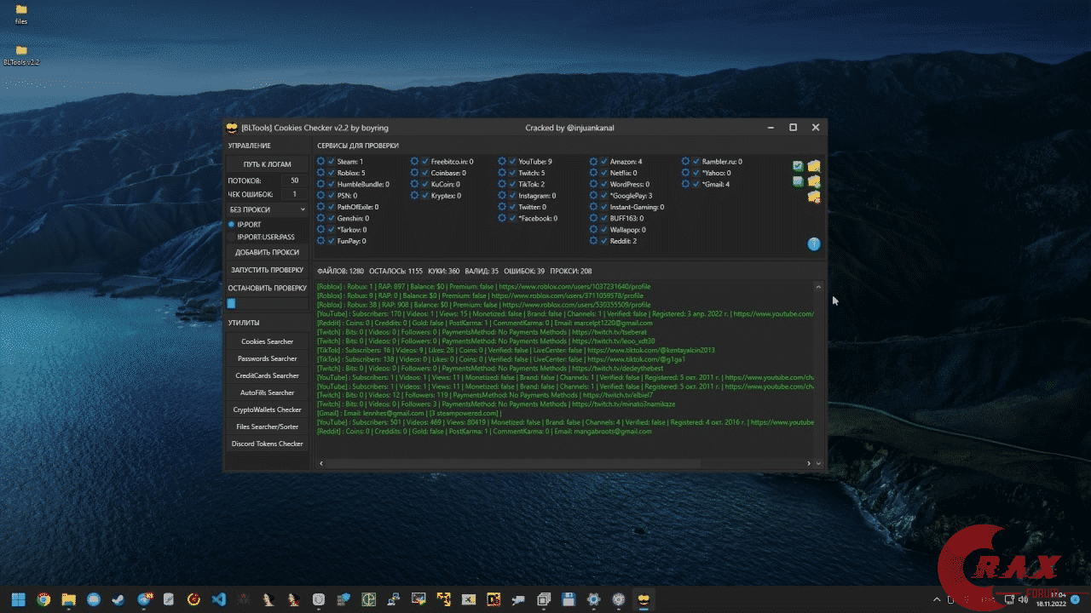This screenshot has width=1091, height=613.
Task: Disable the PathOfExile checkbox
Action: [332, 207]
